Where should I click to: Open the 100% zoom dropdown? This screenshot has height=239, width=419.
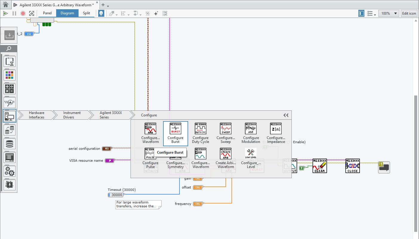[x=389, y=13]
